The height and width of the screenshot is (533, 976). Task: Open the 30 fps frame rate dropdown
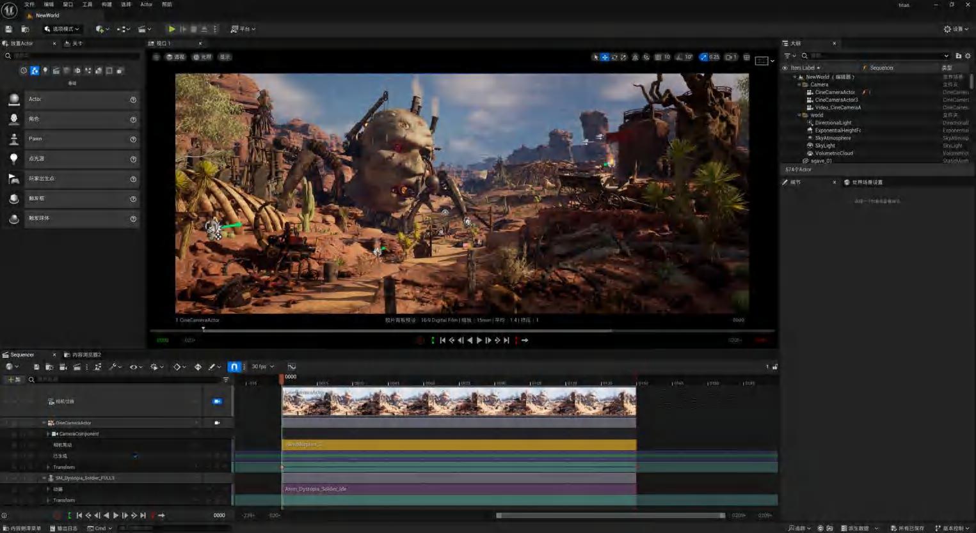click(x=262, y=367)
